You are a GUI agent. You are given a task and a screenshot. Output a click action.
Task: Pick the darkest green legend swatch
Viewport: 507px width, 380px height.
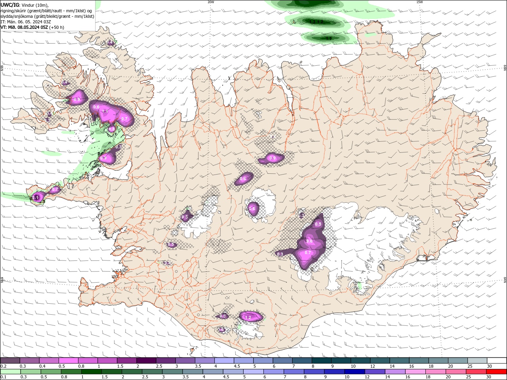[x=91, y=372]
